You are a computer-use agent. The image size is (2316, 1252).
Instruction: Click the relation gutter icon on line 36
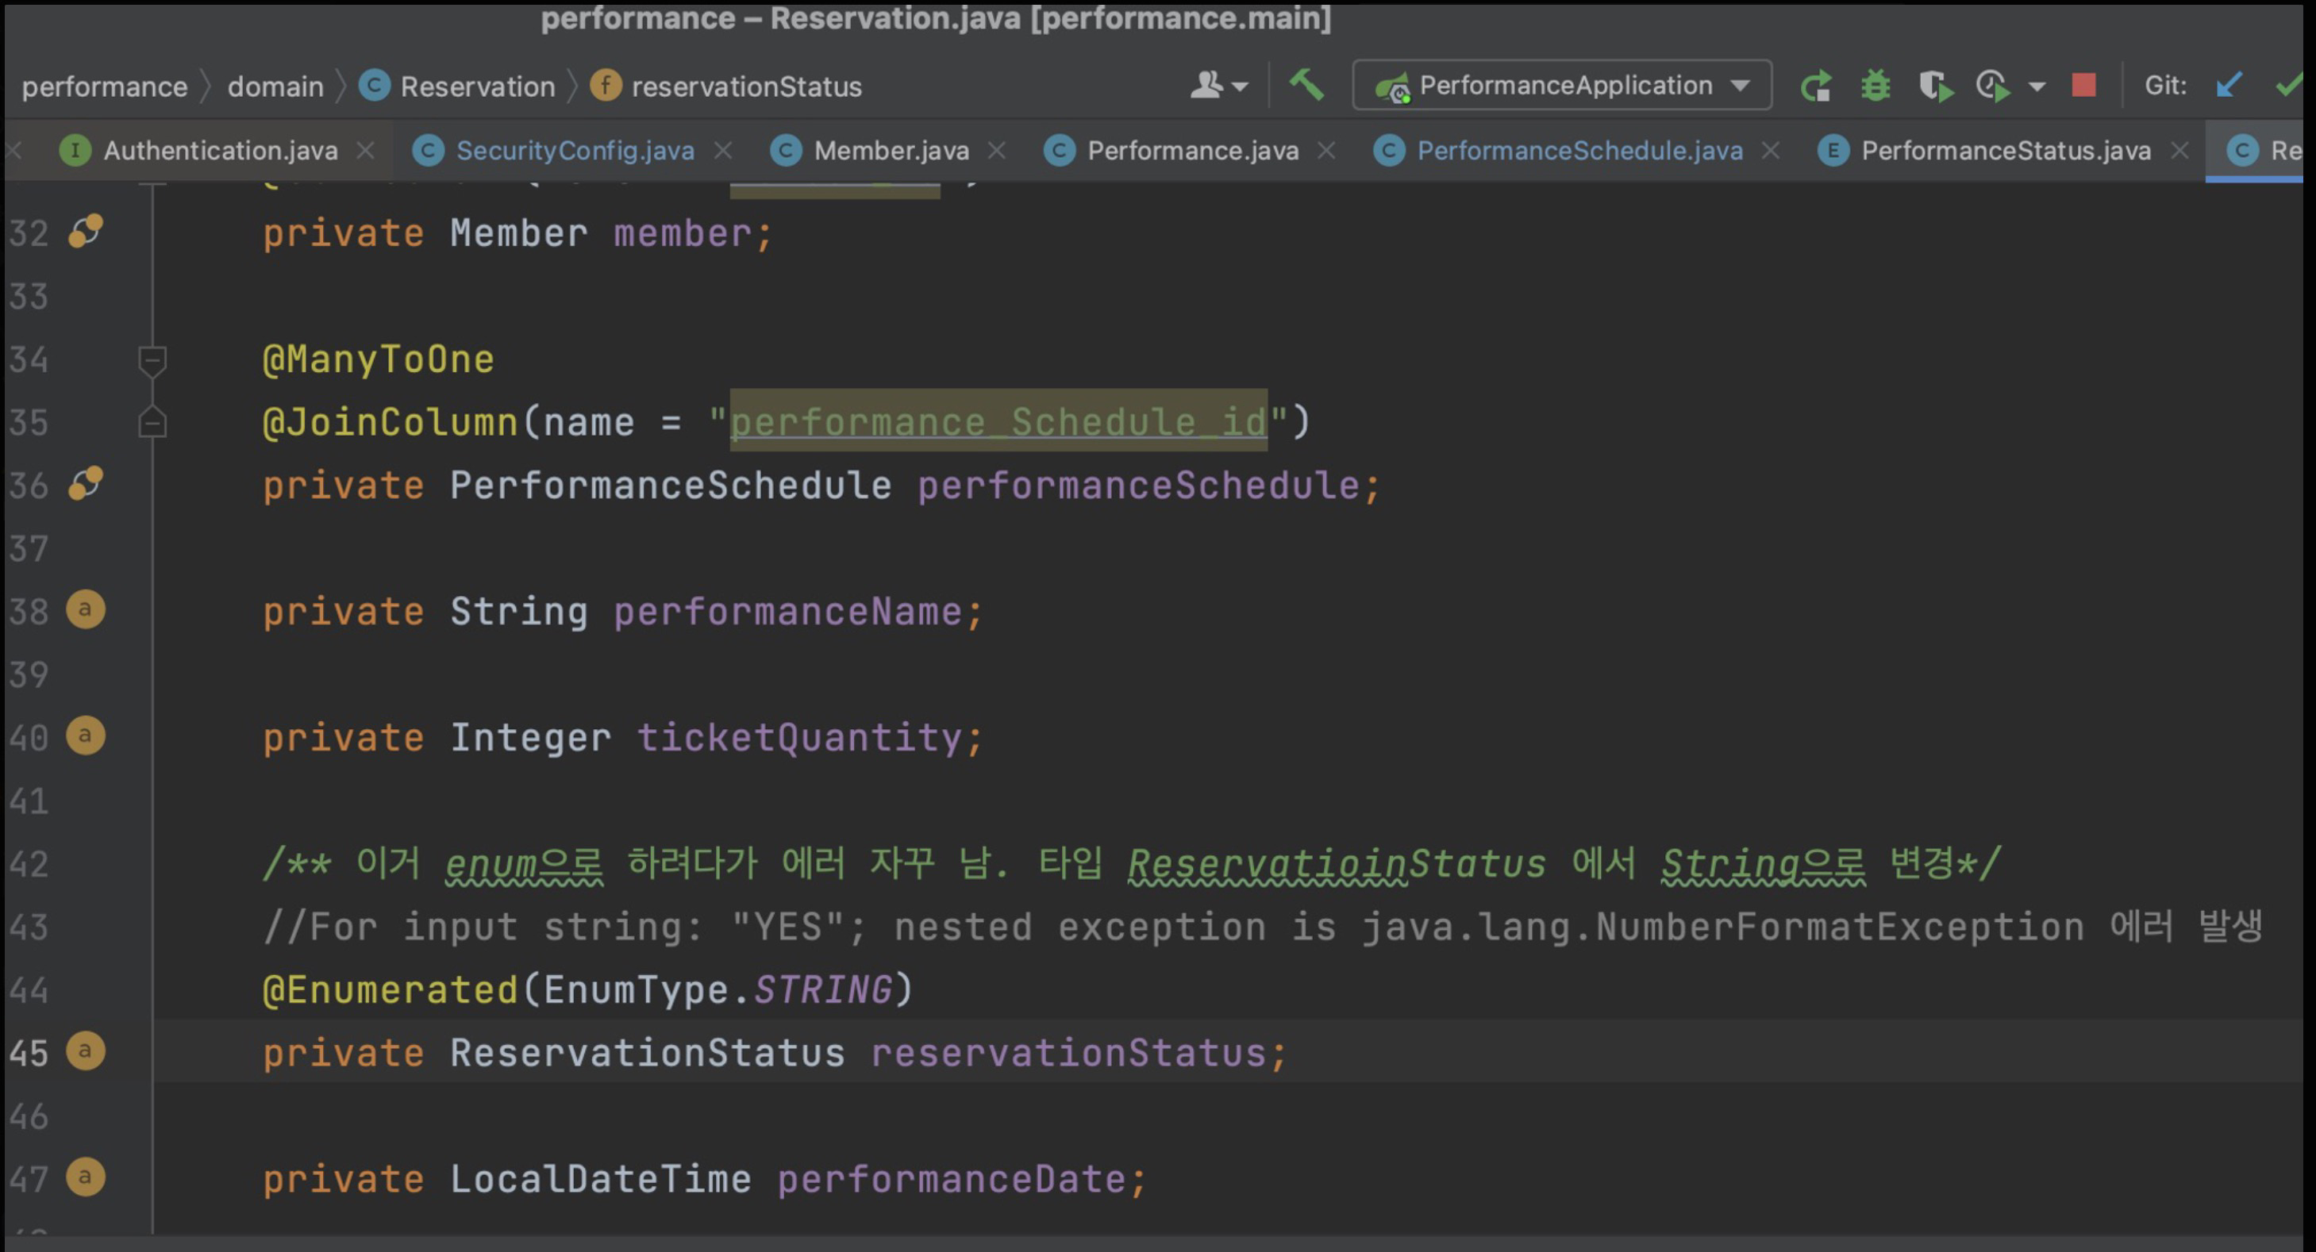86,483
